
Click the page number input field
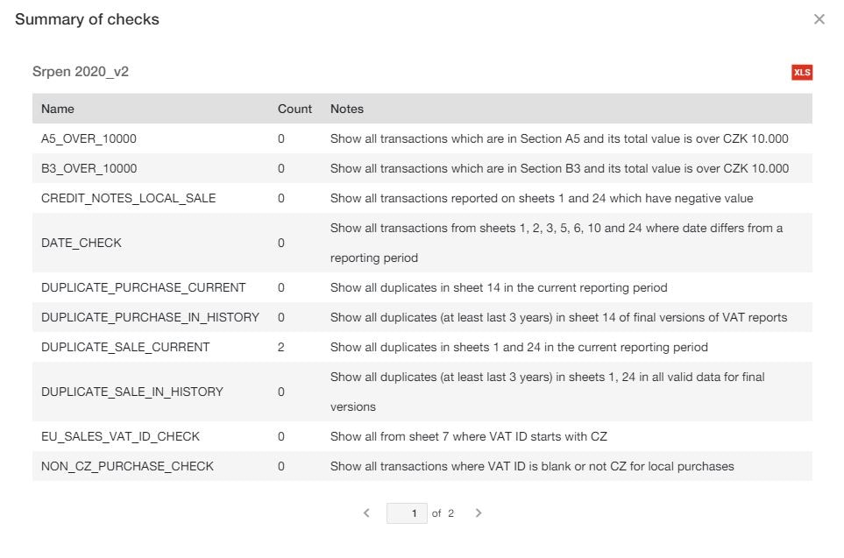pyautogui.click(x=407, y=513)
